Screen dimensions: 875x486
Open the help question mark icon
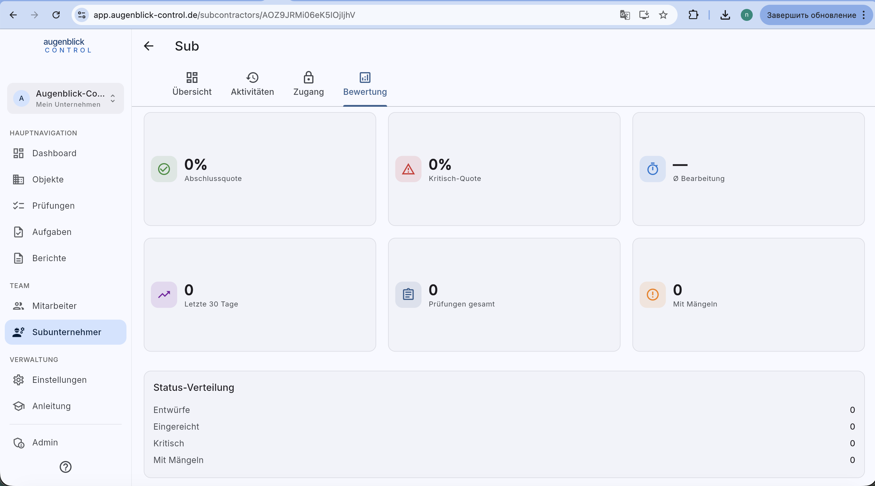[66, 467]
